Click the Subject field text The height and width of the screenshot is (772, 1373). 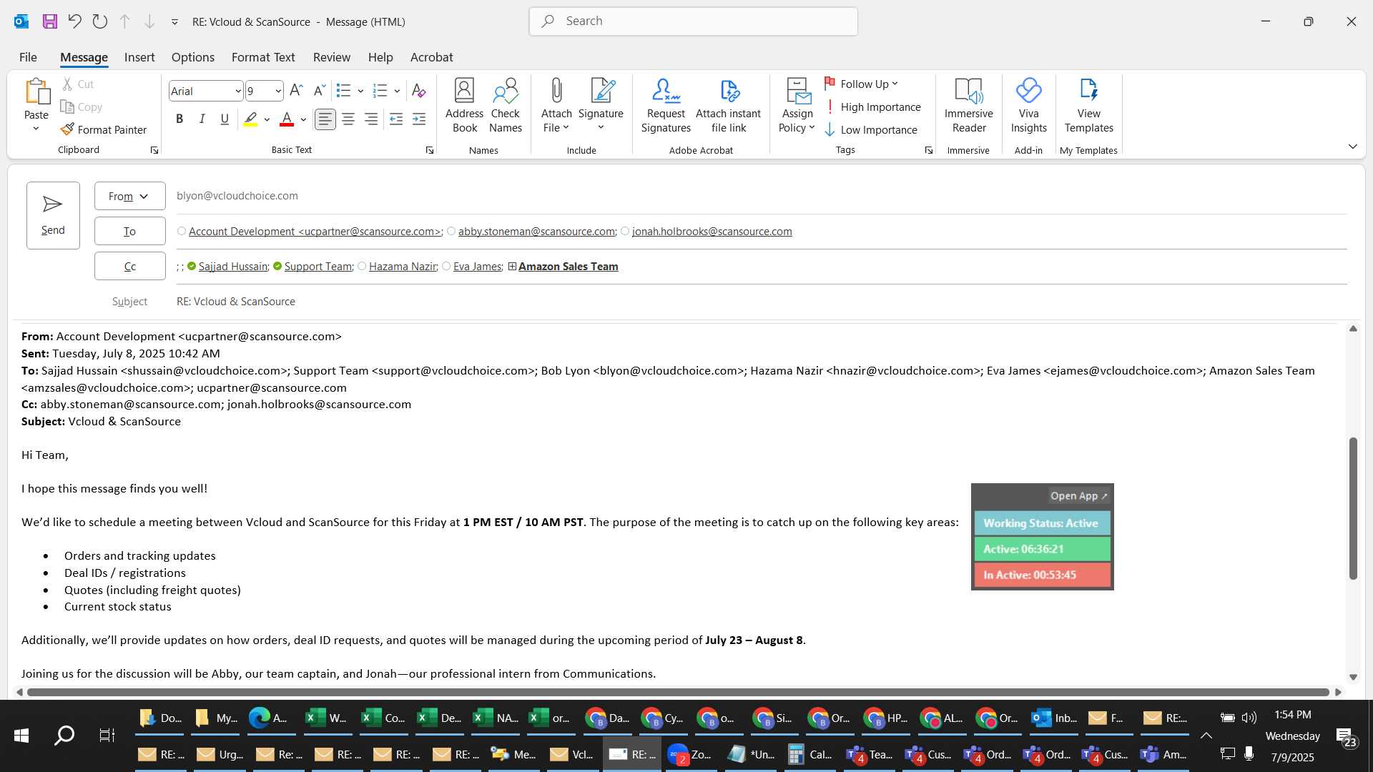(236, 302)
